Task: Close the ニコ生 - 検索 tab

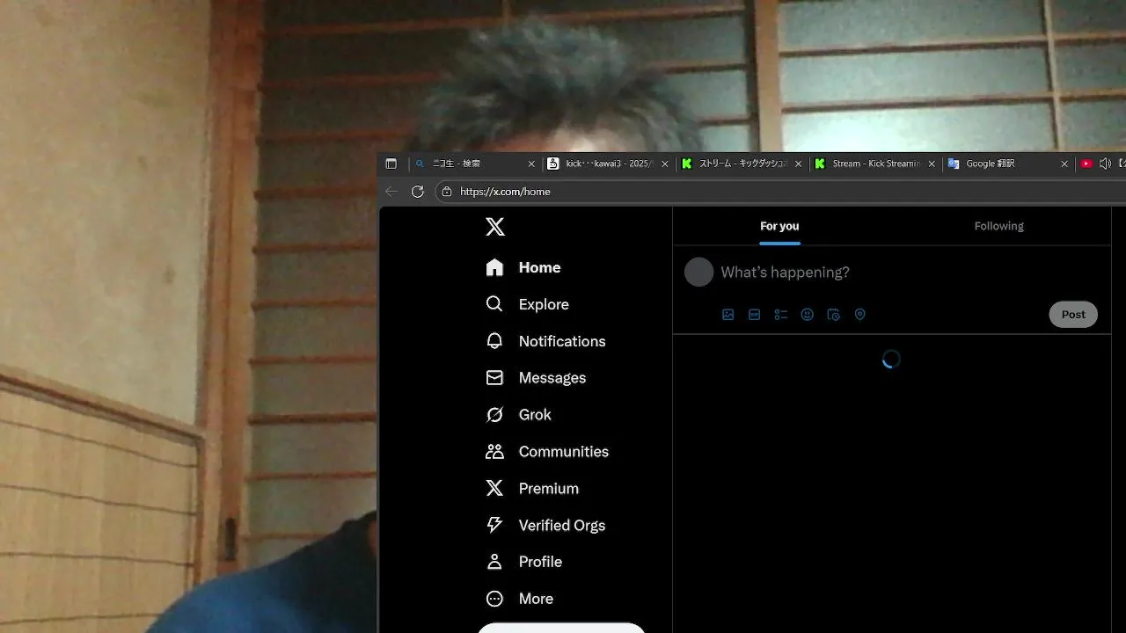Action: pos(531,164)
